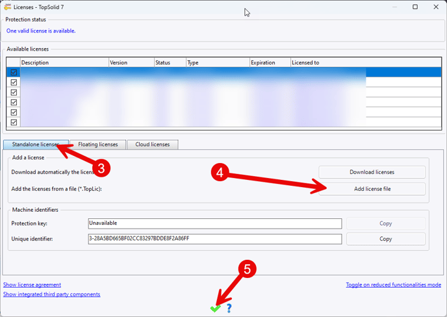Click into the Unique identifier field
This screenshot has height=317, width=447.
click(215, 239)
